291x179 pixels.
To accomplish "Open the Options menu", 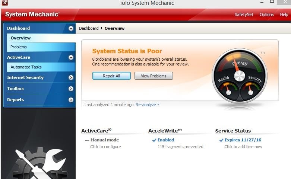I will tap(266, 15).
